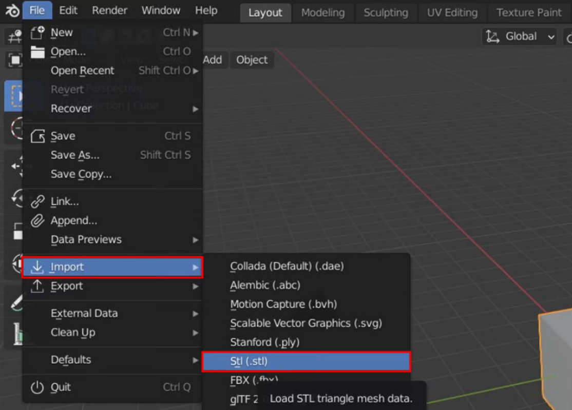The image size is (572, 410).
Task: Click the Quit power icon
Action: click(x=37, y=387)
